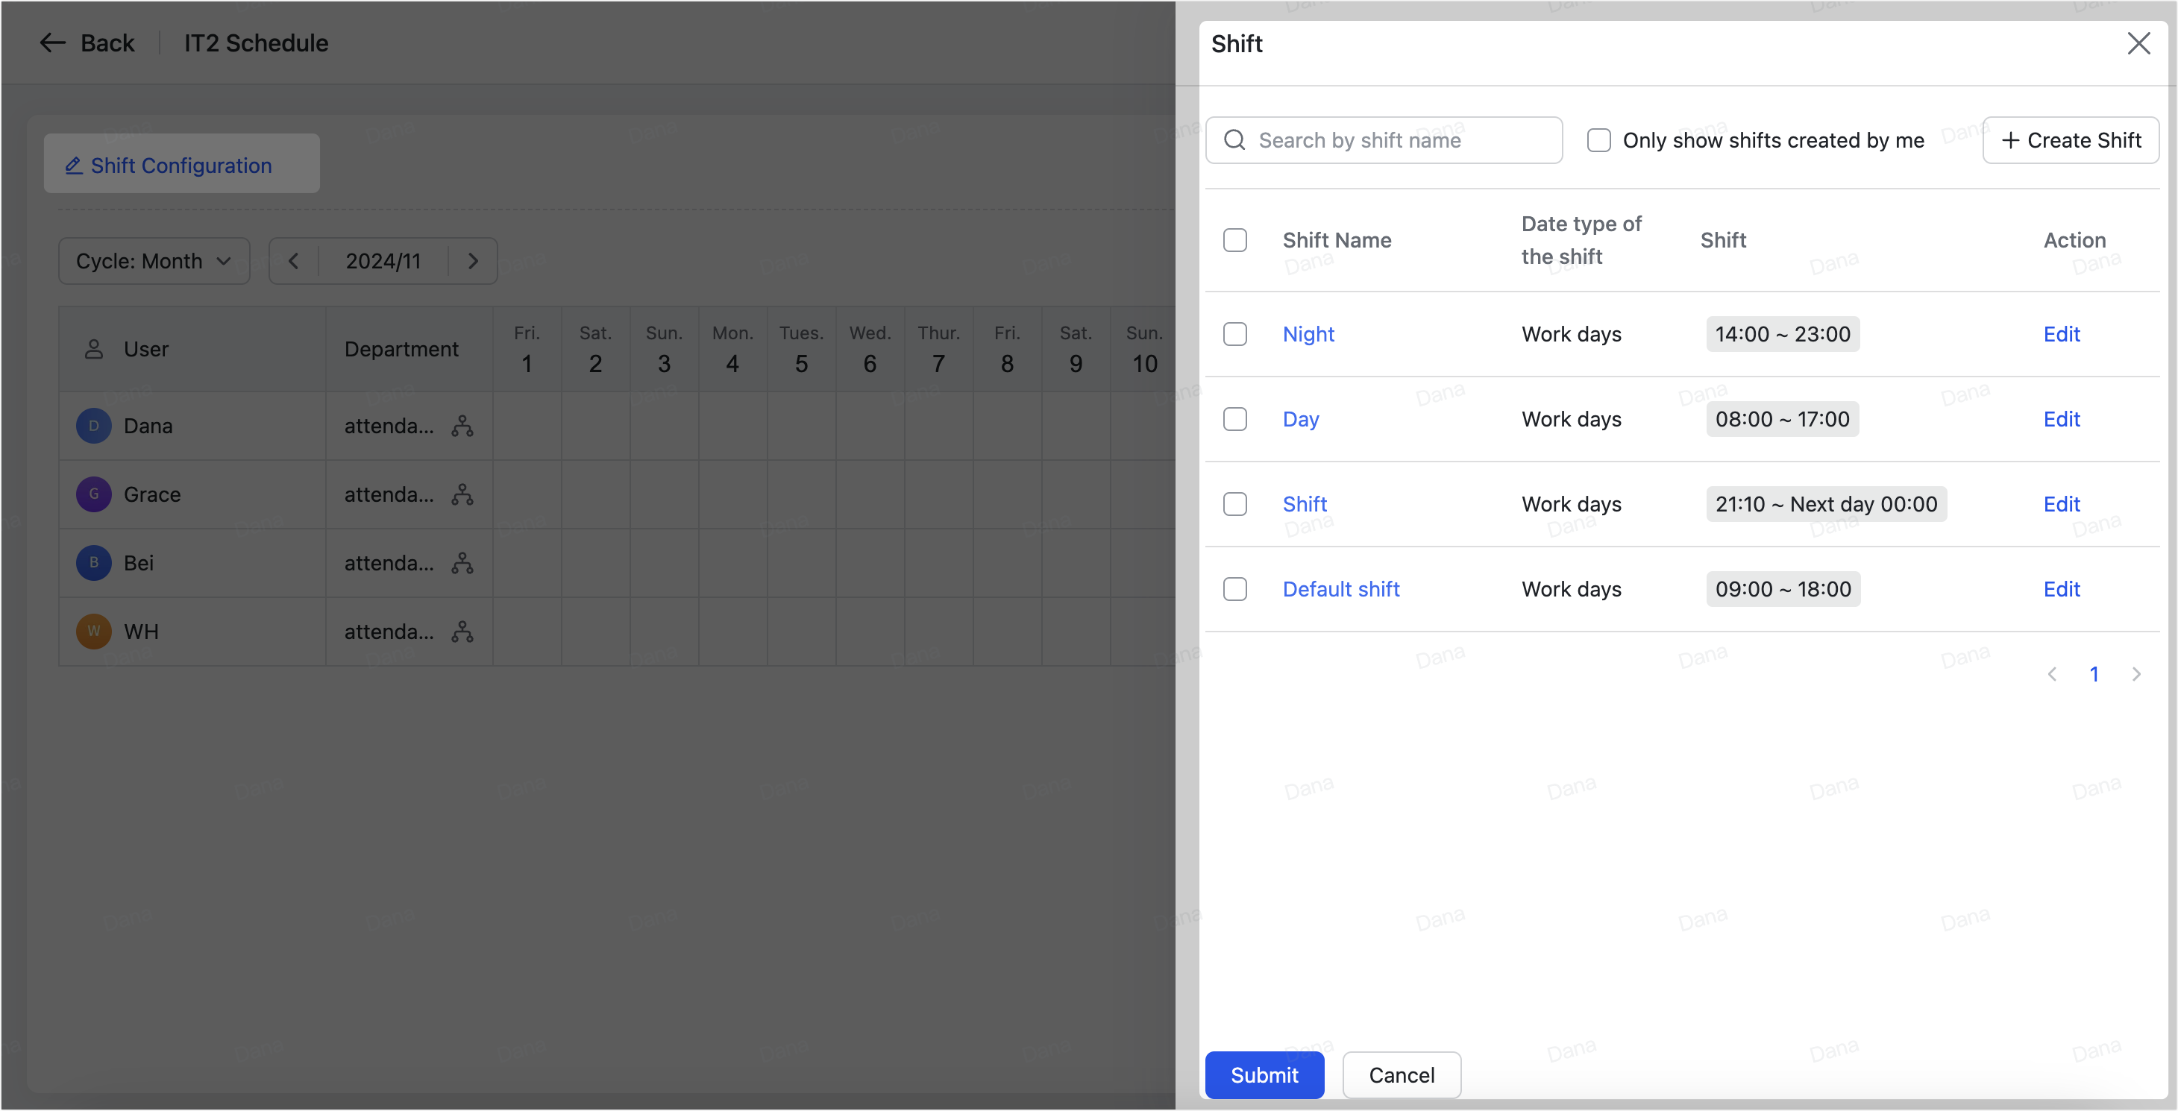
Task: Go to page 1 in pagination
Action: (2094, 674)
